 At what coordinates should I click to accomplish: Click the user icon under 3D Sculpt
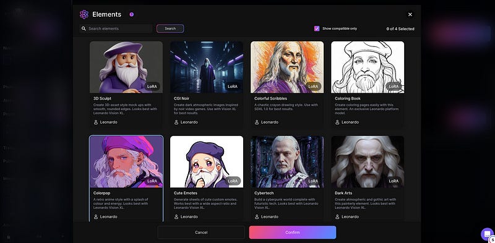[96, 122]
